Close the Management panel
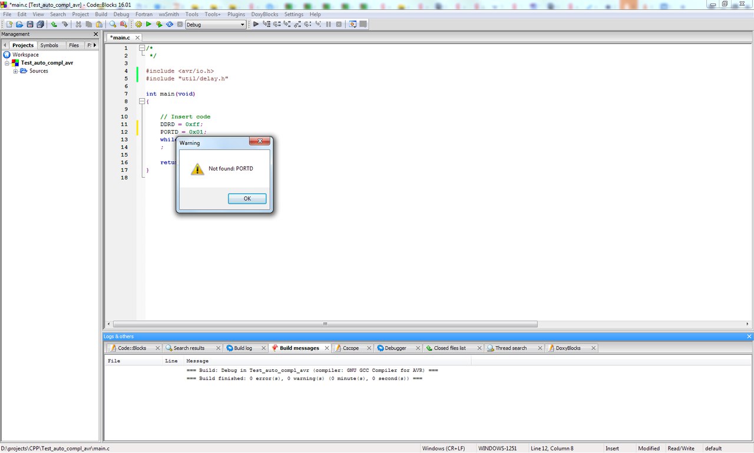 pos(96,34)
